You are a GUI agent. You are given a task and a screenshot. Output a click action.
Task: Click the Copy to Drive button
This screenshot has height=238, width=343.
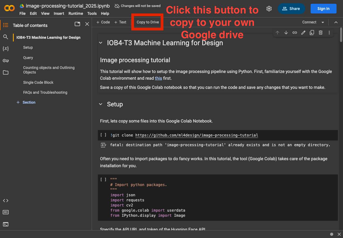[148, 22]
